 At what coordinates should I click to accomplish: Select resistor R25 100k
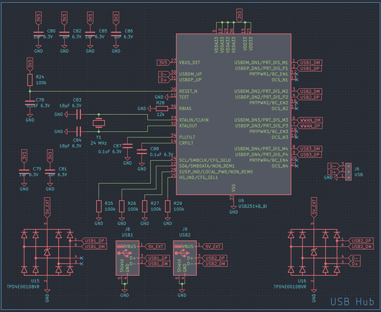click(x=99, y=206)
